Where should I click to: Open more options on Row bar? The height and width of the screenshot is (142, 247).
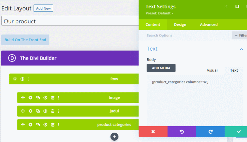coord(28,79)
